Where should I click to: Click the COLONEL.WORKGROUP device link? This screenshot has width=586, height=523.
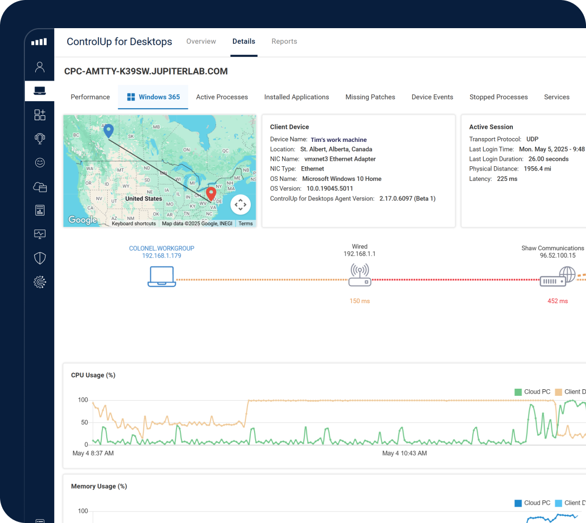[161, 248]
